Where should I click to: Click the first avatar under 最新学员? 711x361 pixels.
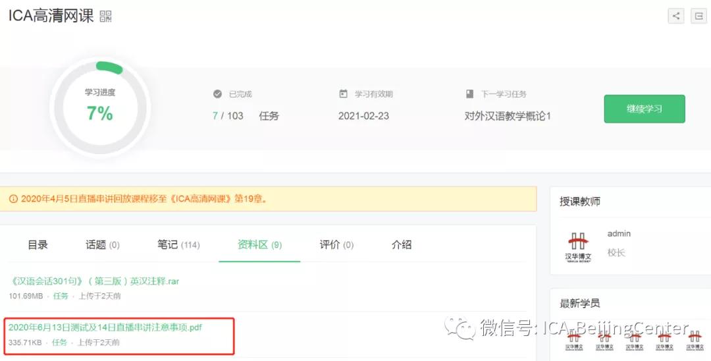(x=574, y=340)
